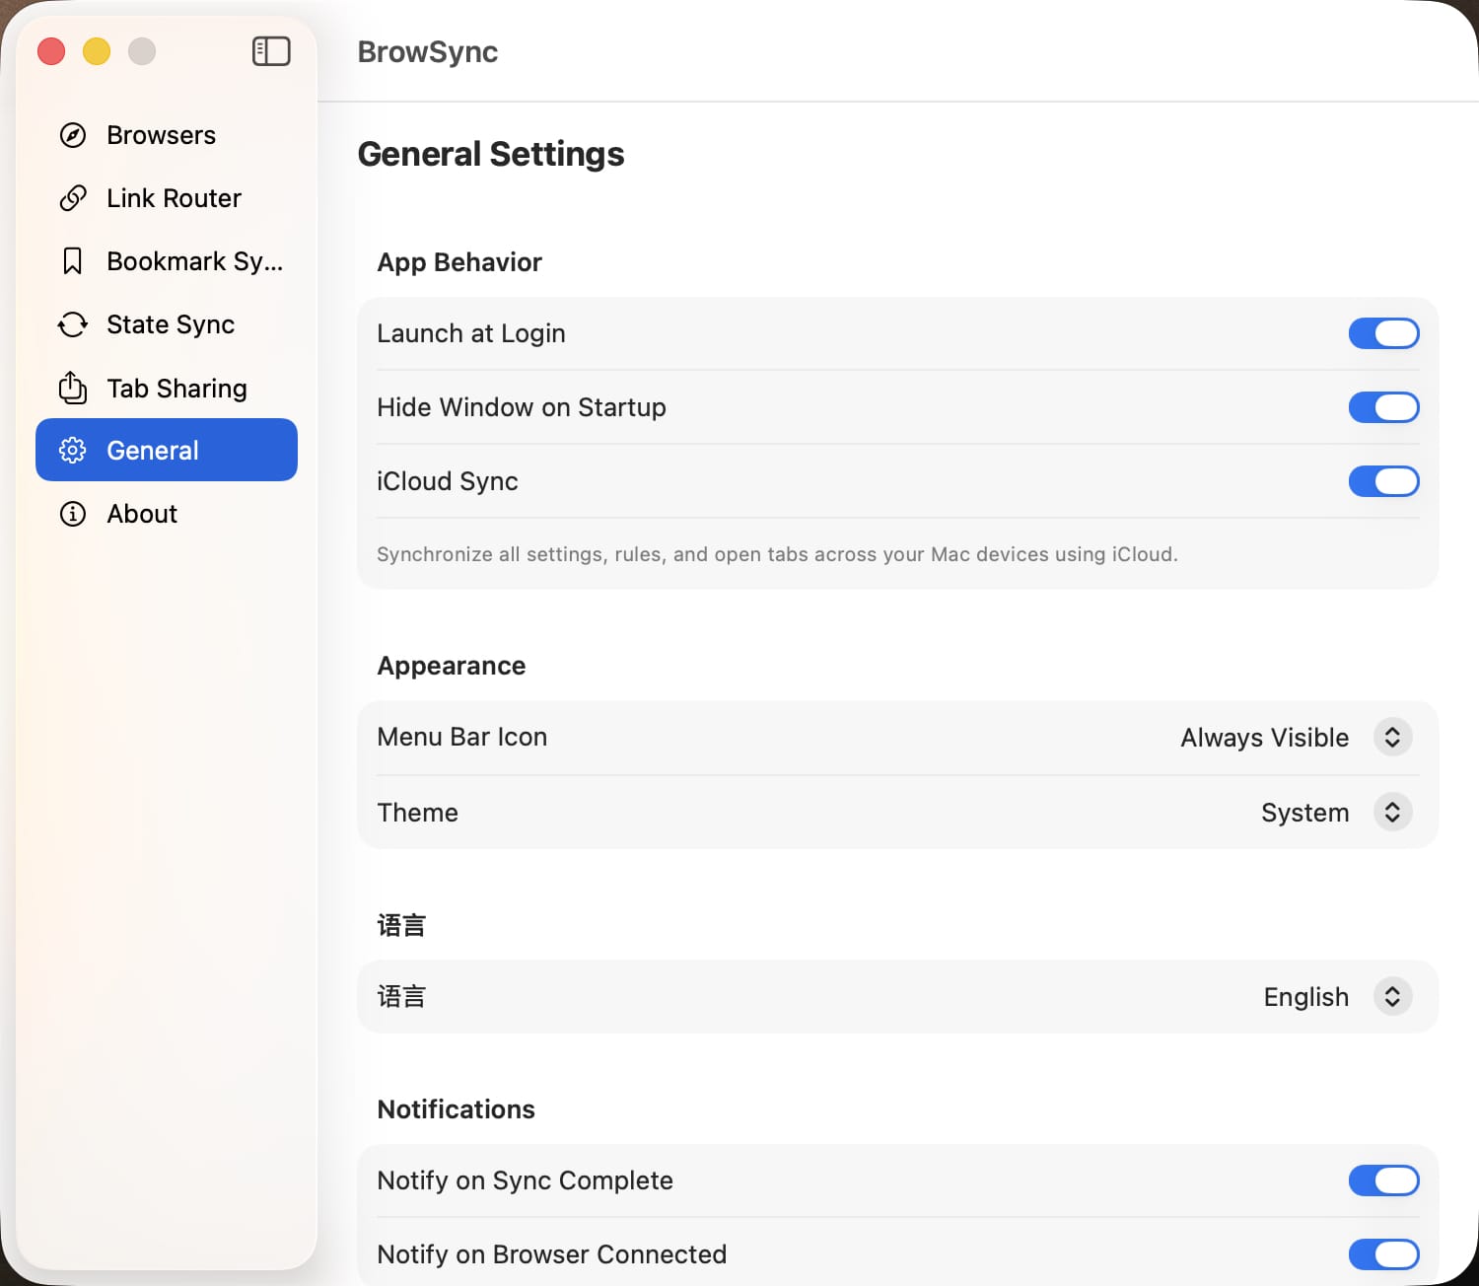
Task: Open the About page
Action: [167, 514]
